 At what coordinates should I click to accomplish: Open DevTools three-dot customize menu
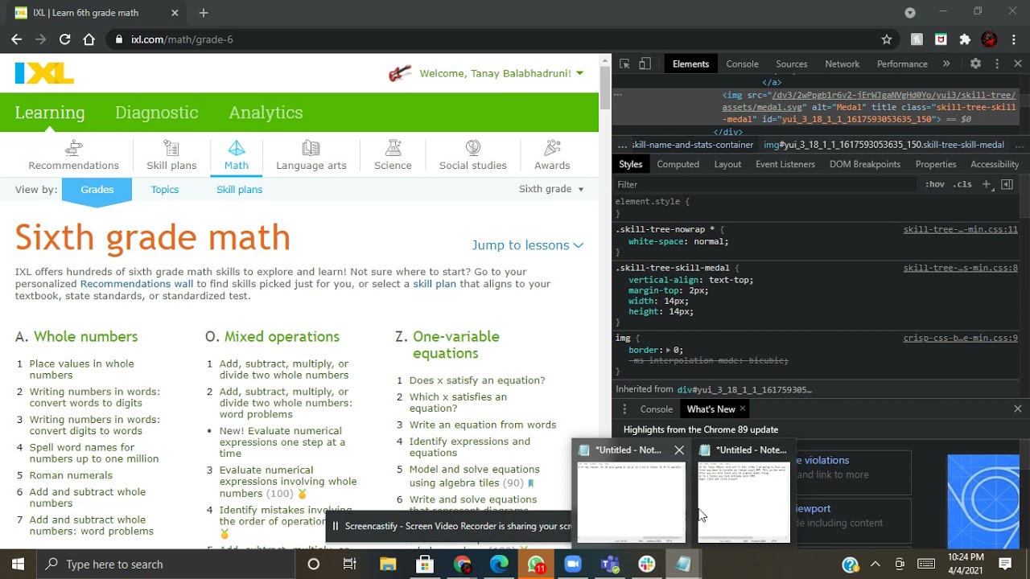997,64
